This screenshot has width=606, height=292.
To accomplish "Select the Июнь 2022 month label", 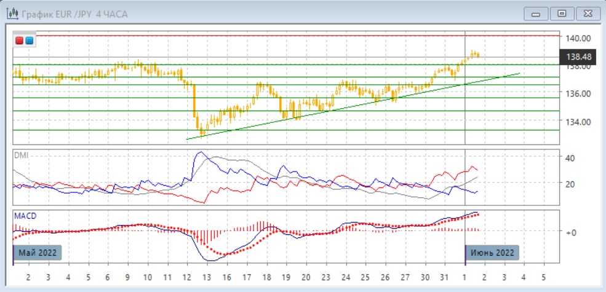I will point(492,253).
